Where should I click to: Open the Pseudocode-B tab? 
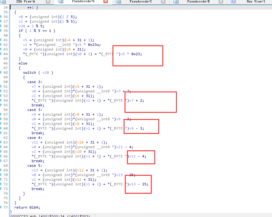[198, 2]
